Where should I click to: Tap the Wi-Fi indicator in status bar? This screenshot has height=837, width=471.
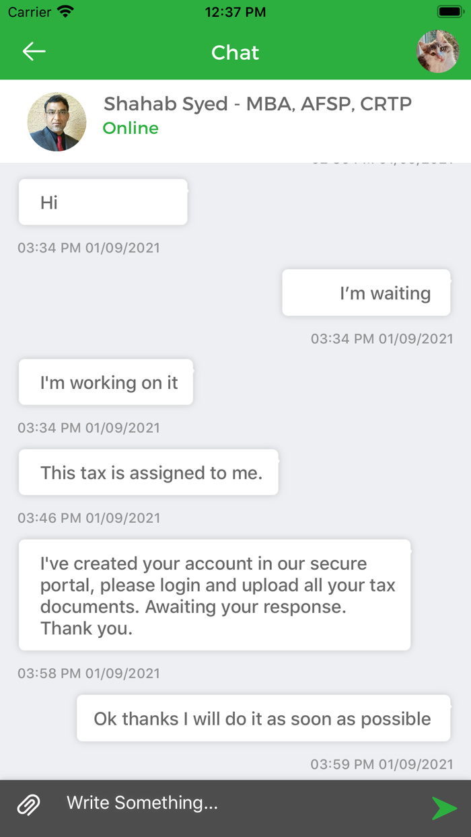point(64,11)
